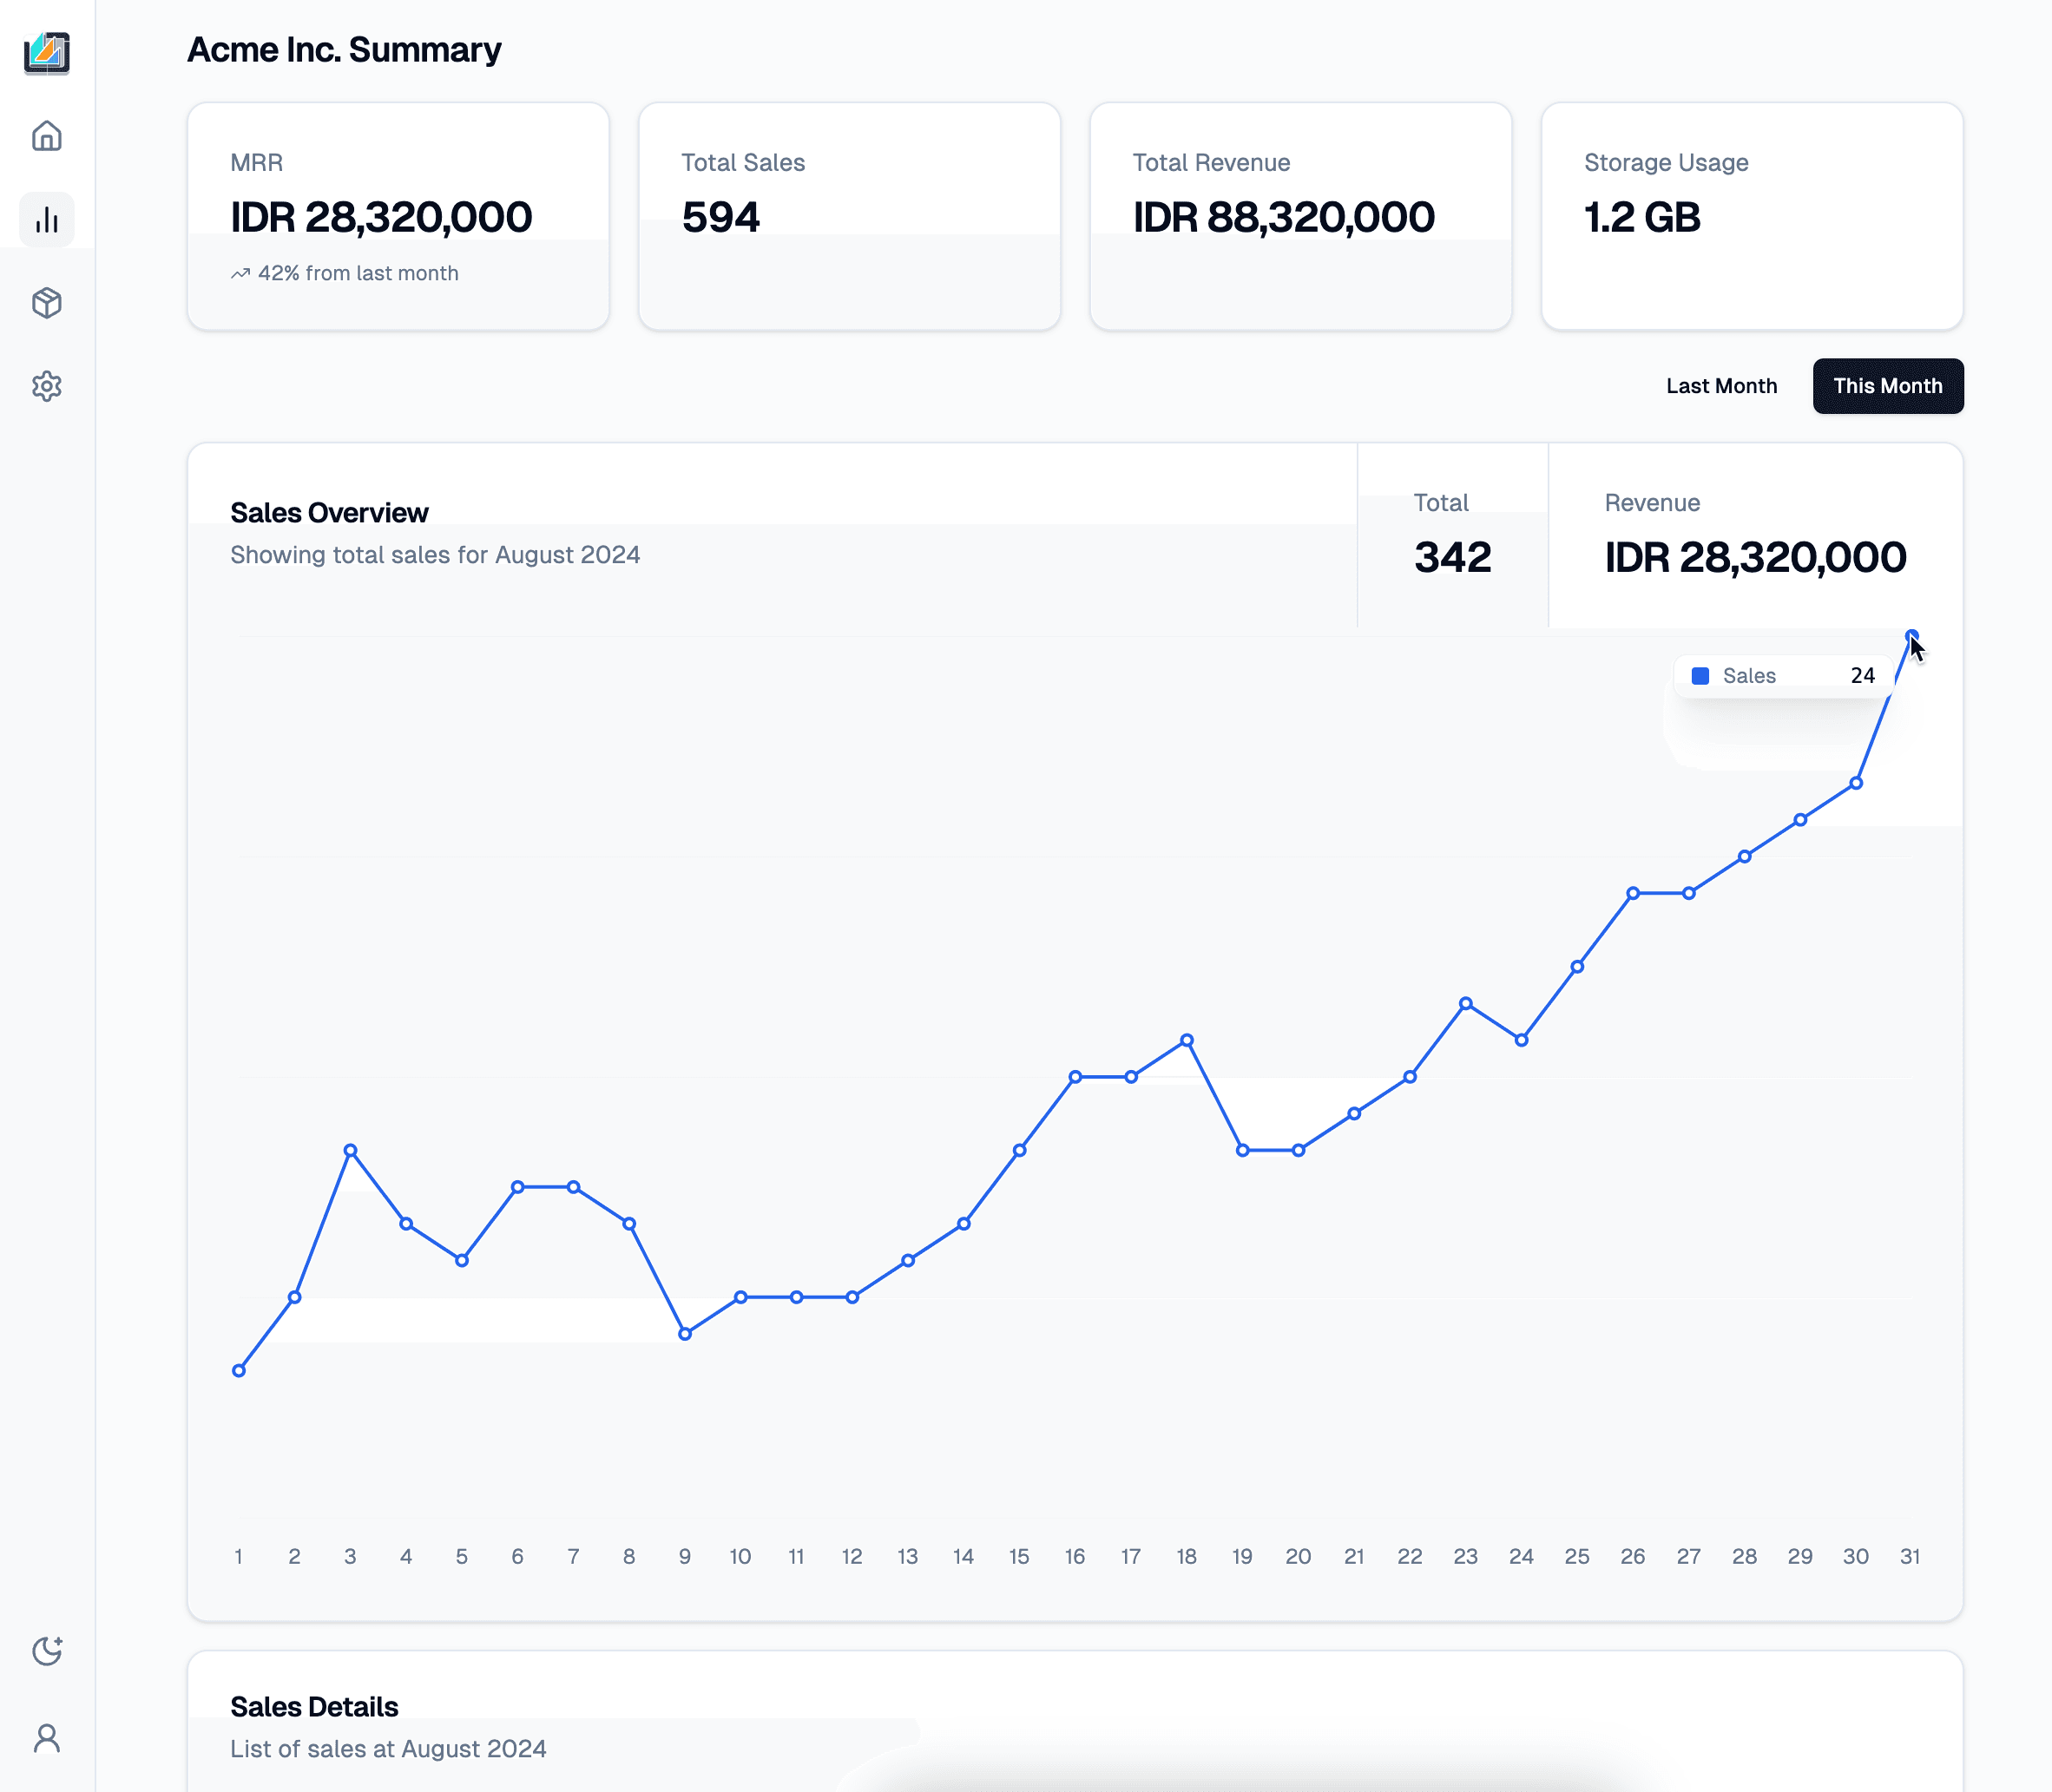Select the Revenue IDR 28,320,000 toggle
This screenshot has height=1792, width=2052.
click(x=1756, y=536)
